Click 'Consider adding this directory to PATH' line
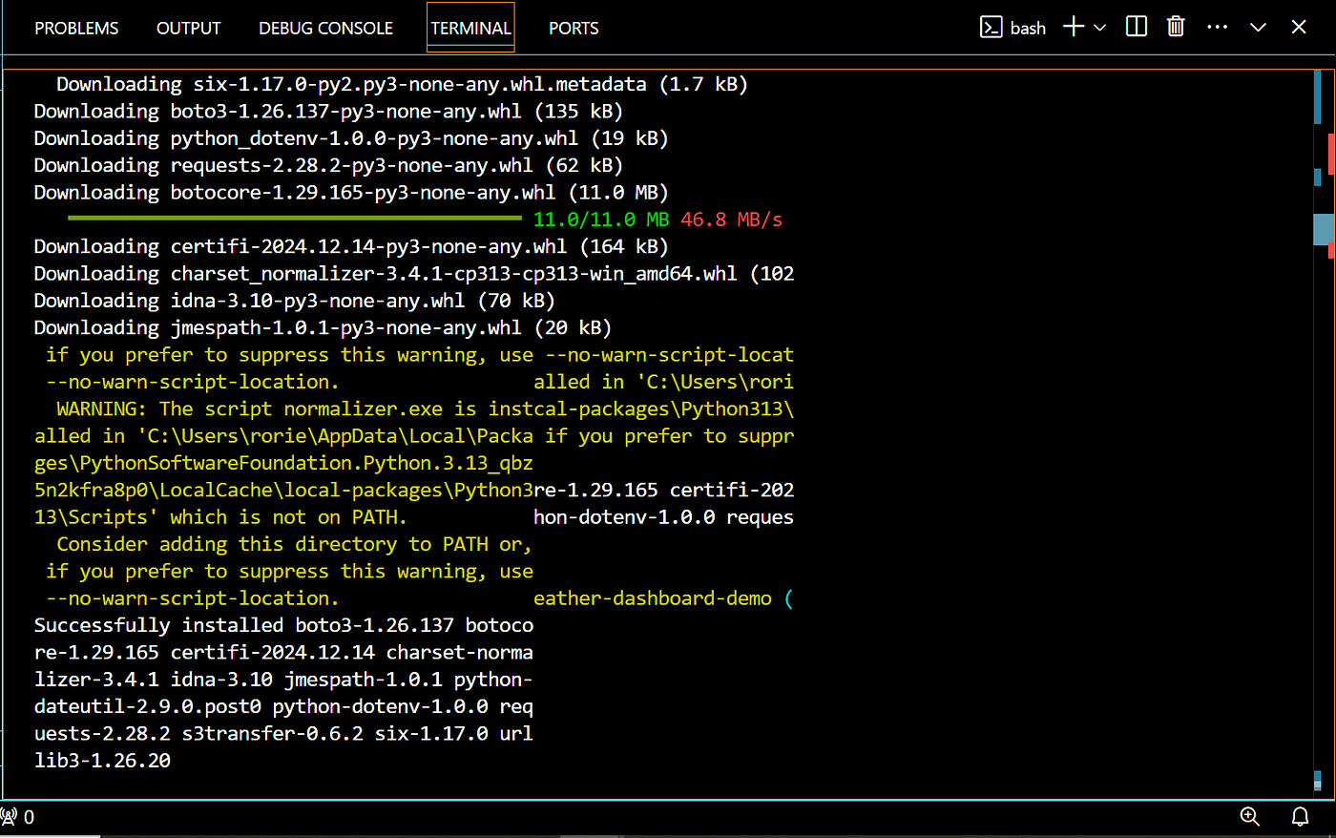Viewport: 1336px width, 838px height. click(294, 544)
